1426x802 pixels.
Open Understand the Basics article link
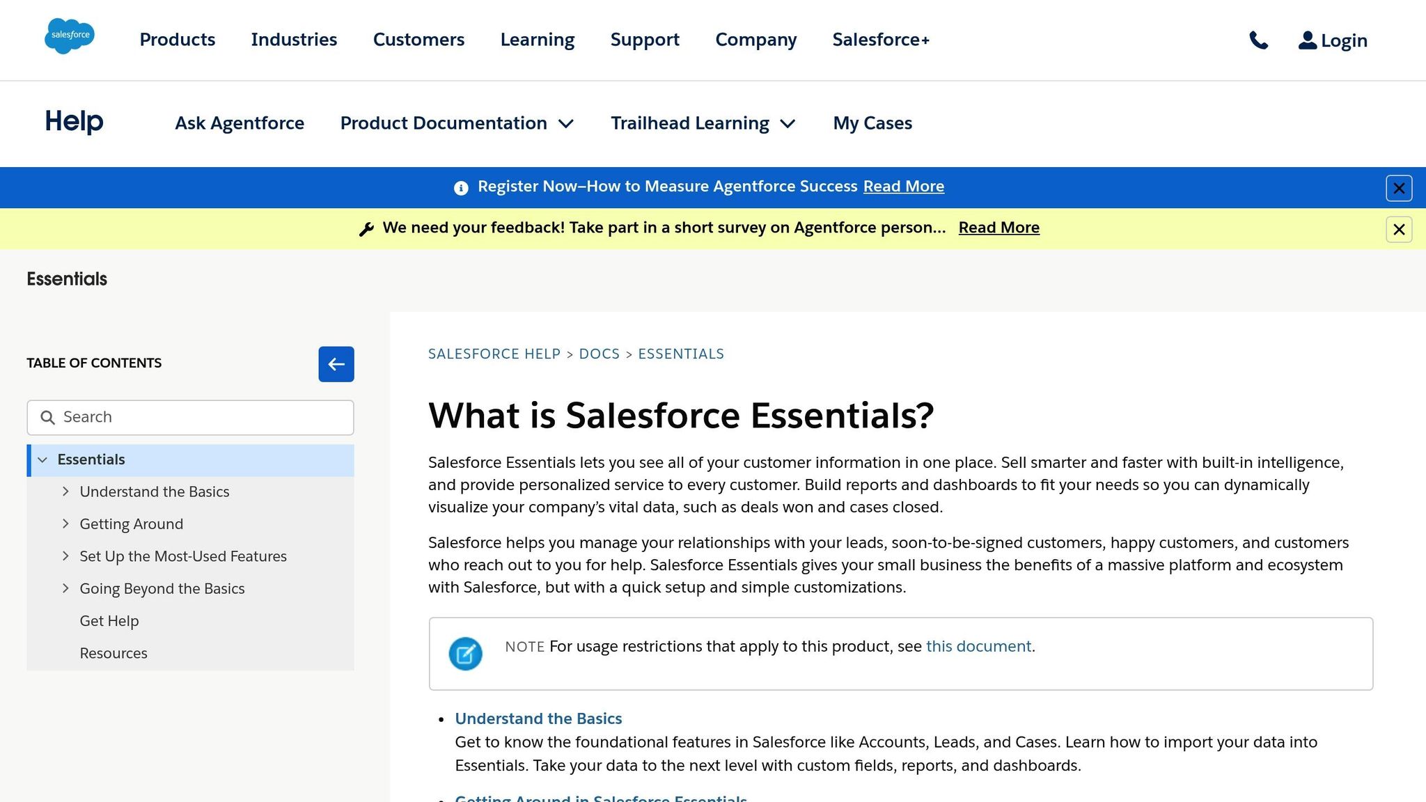pyautogui.click(x=538, y=719)
